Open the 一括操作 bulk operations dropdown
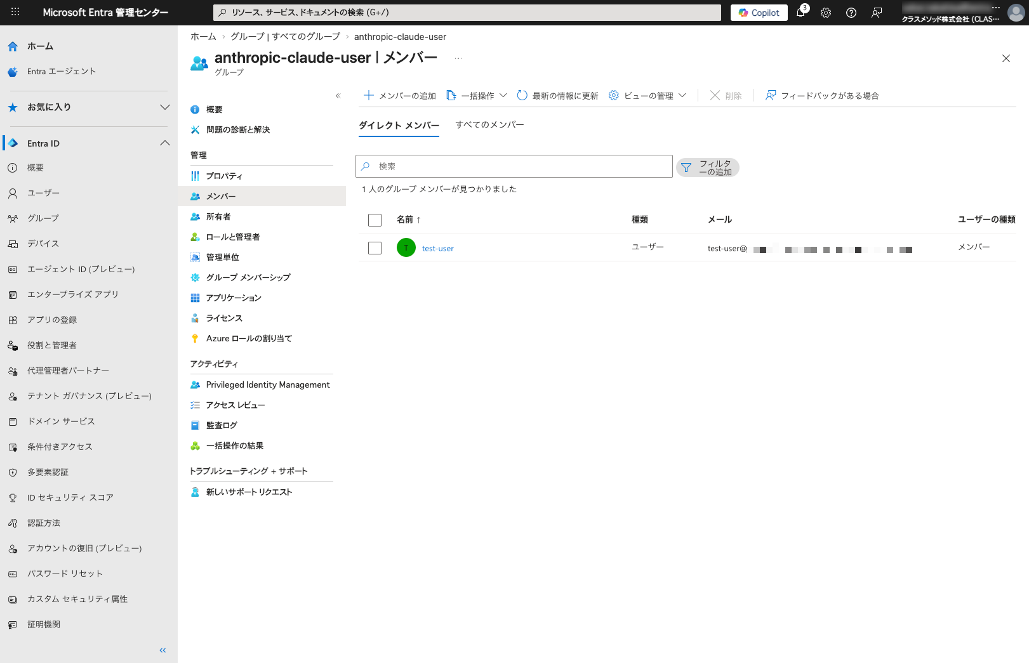The height and width of the screenshot is (663, 1029). (477, 95)
